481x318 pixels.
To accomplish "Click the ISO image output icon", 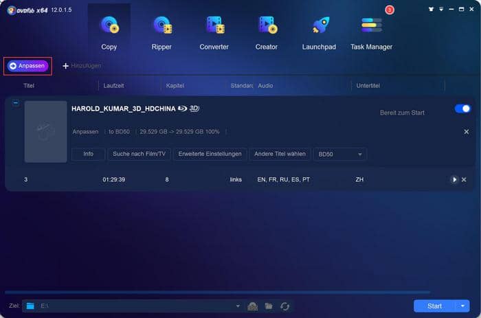I will [252, 306].
